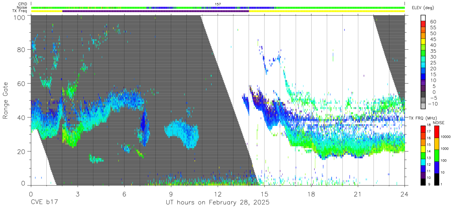This screenshot has width=455, height=210.
Task: Click the 1000 tick on NOISE colorbar
Action: (444, 149)
